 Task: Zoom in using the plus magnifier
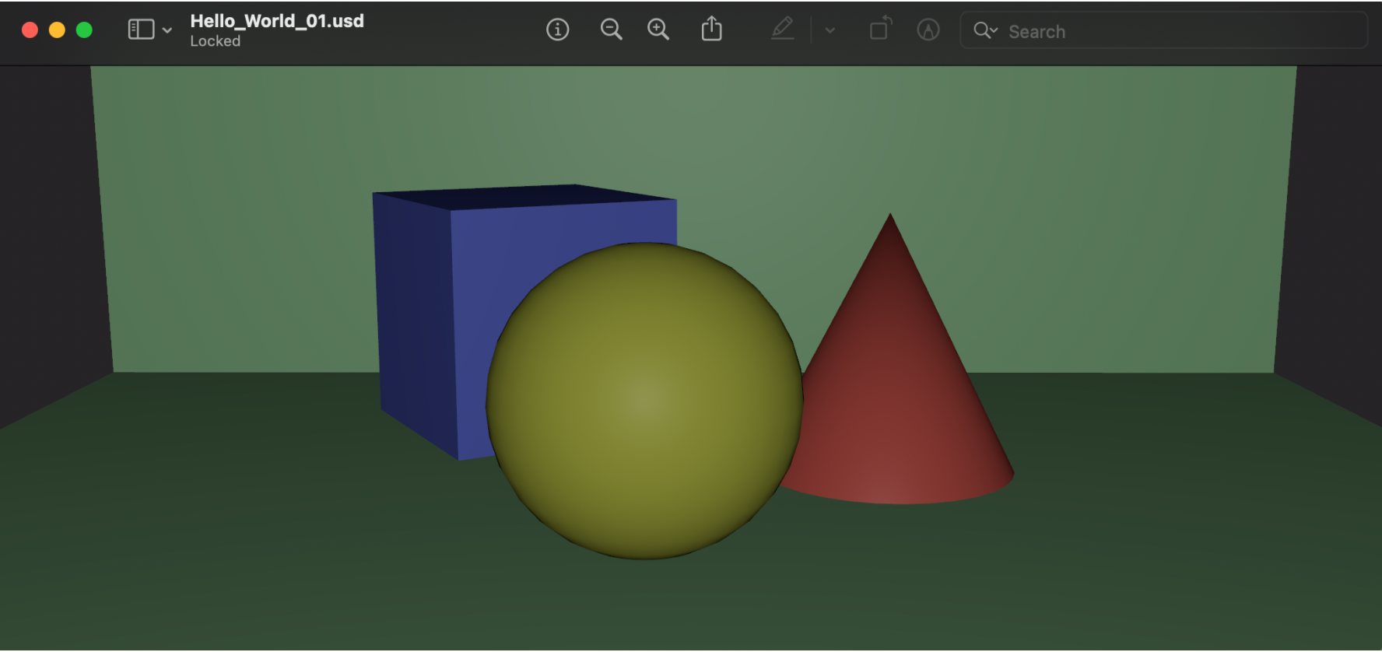[658, 30]
